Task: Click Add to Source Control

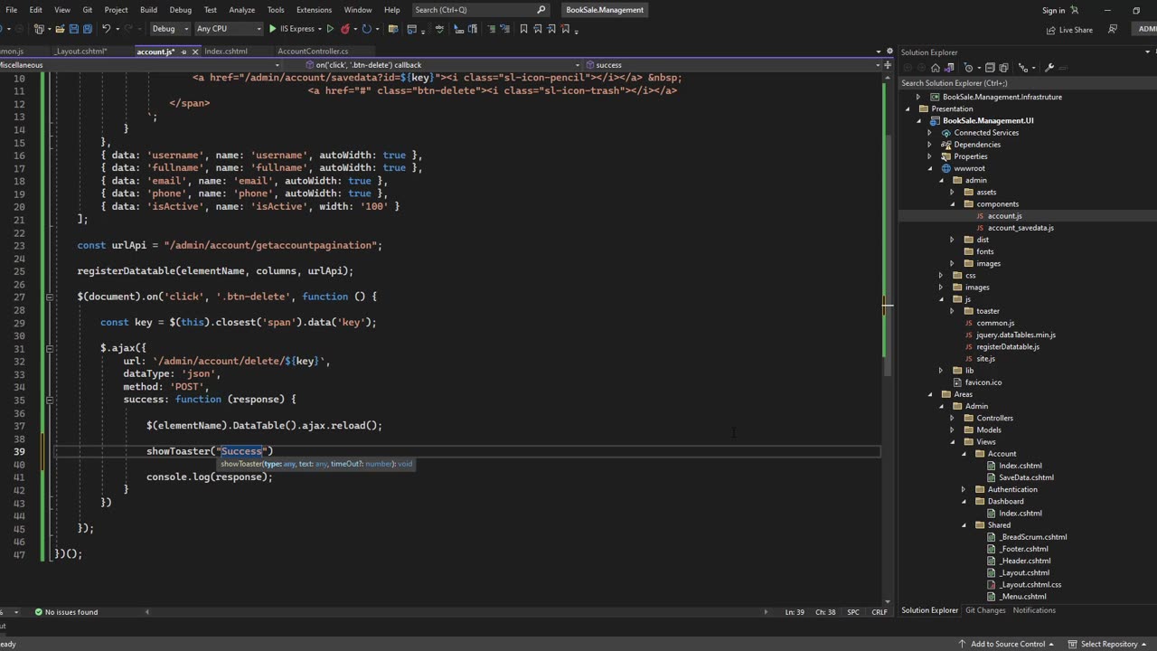Action: (1007, 644)
